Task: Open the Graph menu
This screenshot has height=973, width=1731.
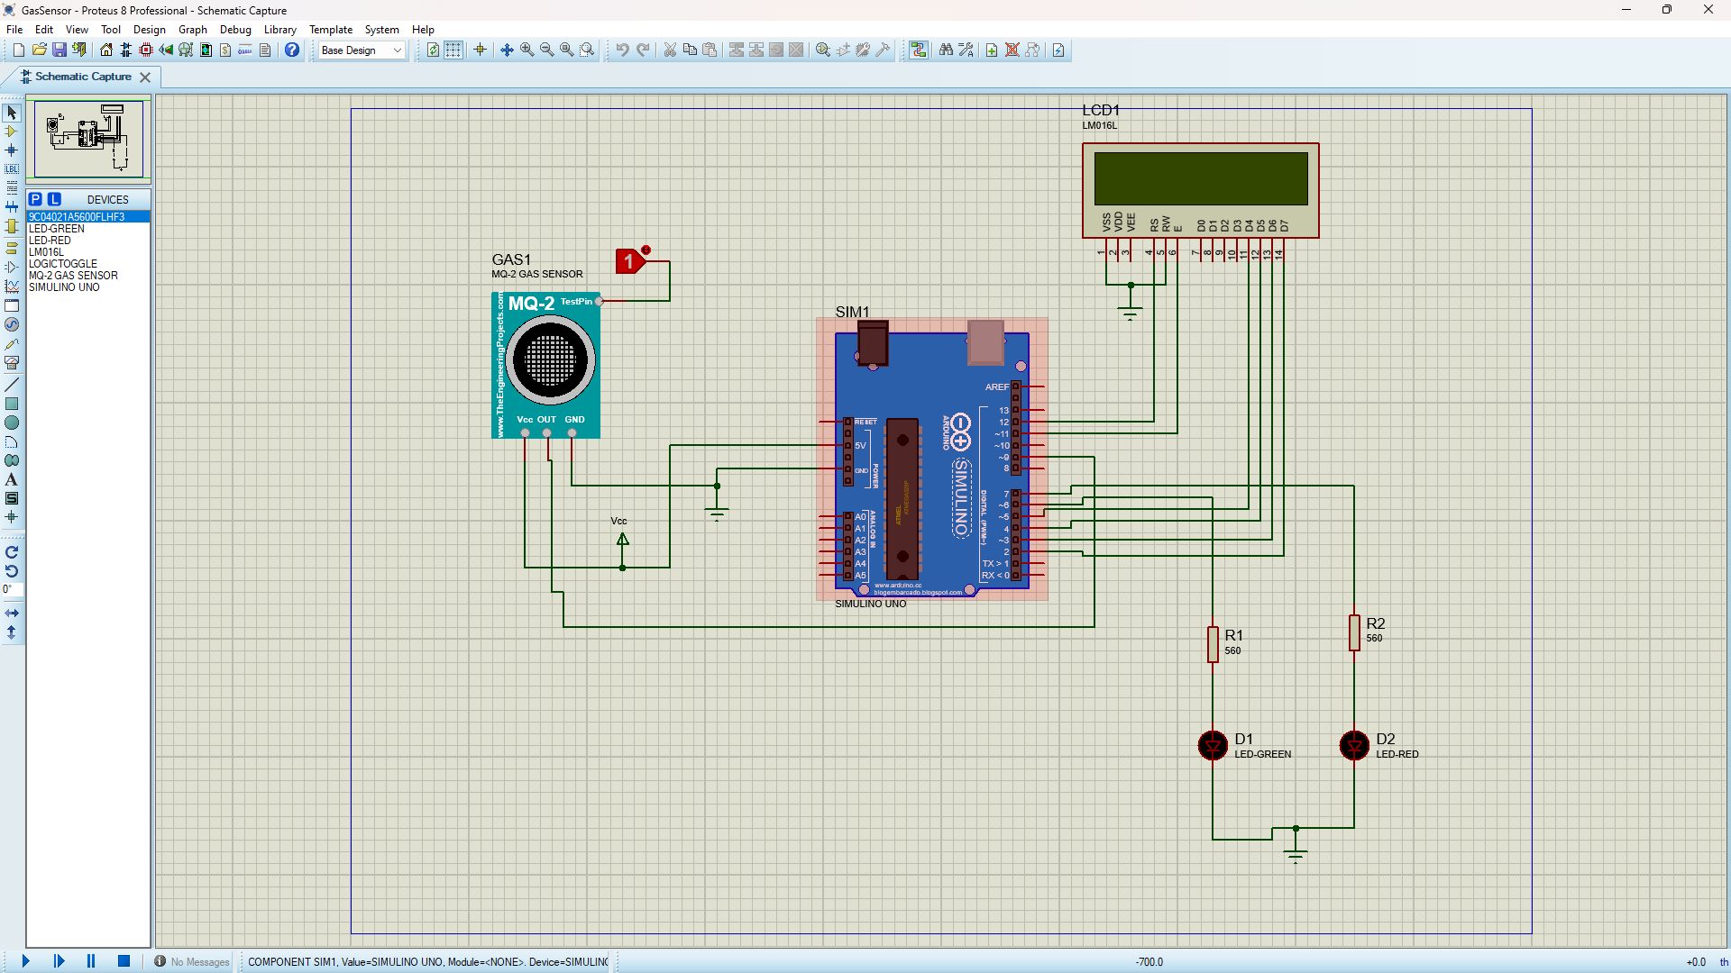Action: point(193,30)
